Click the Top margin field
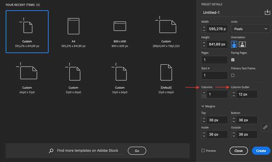This screenshot has height=162, width=272. [217, 120]
